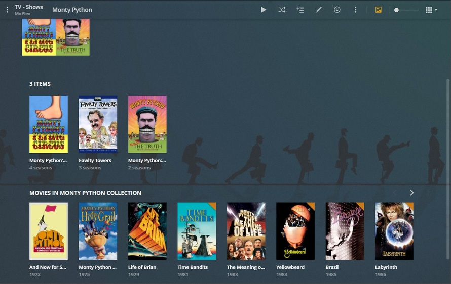Click the Life of Brian title
The height and width of the screenshot is (284, 451).
tap(142, 267)
